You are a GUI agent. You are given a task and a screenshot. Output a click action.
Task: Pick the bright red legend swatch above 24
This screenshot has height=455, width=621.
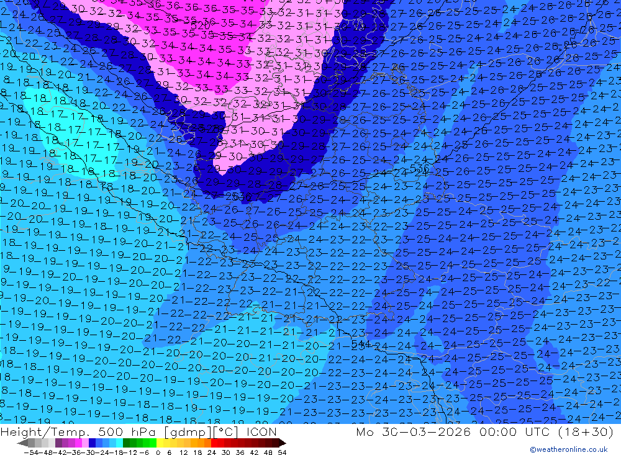tap(214, 443)
